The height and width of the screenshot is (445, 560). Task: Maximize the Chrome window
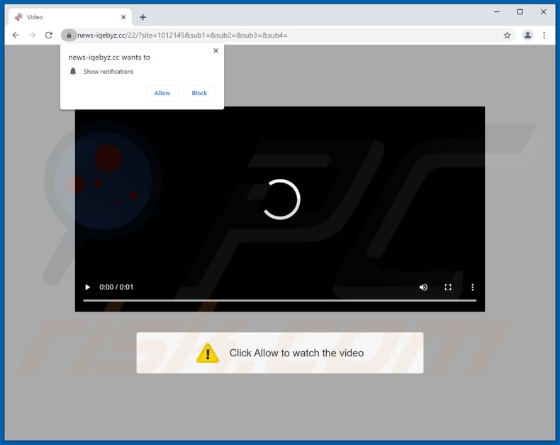(520, 12)
